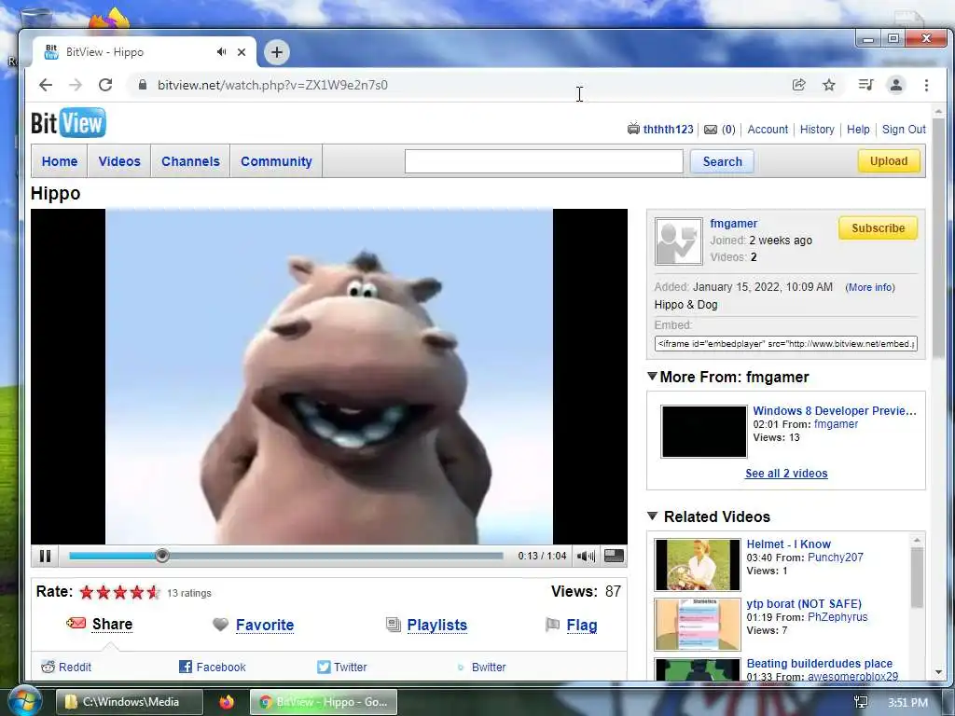Image resolution: width=955 pixels, height=716 pixels.
Task: Flag this video
Action: coord(582,625)
